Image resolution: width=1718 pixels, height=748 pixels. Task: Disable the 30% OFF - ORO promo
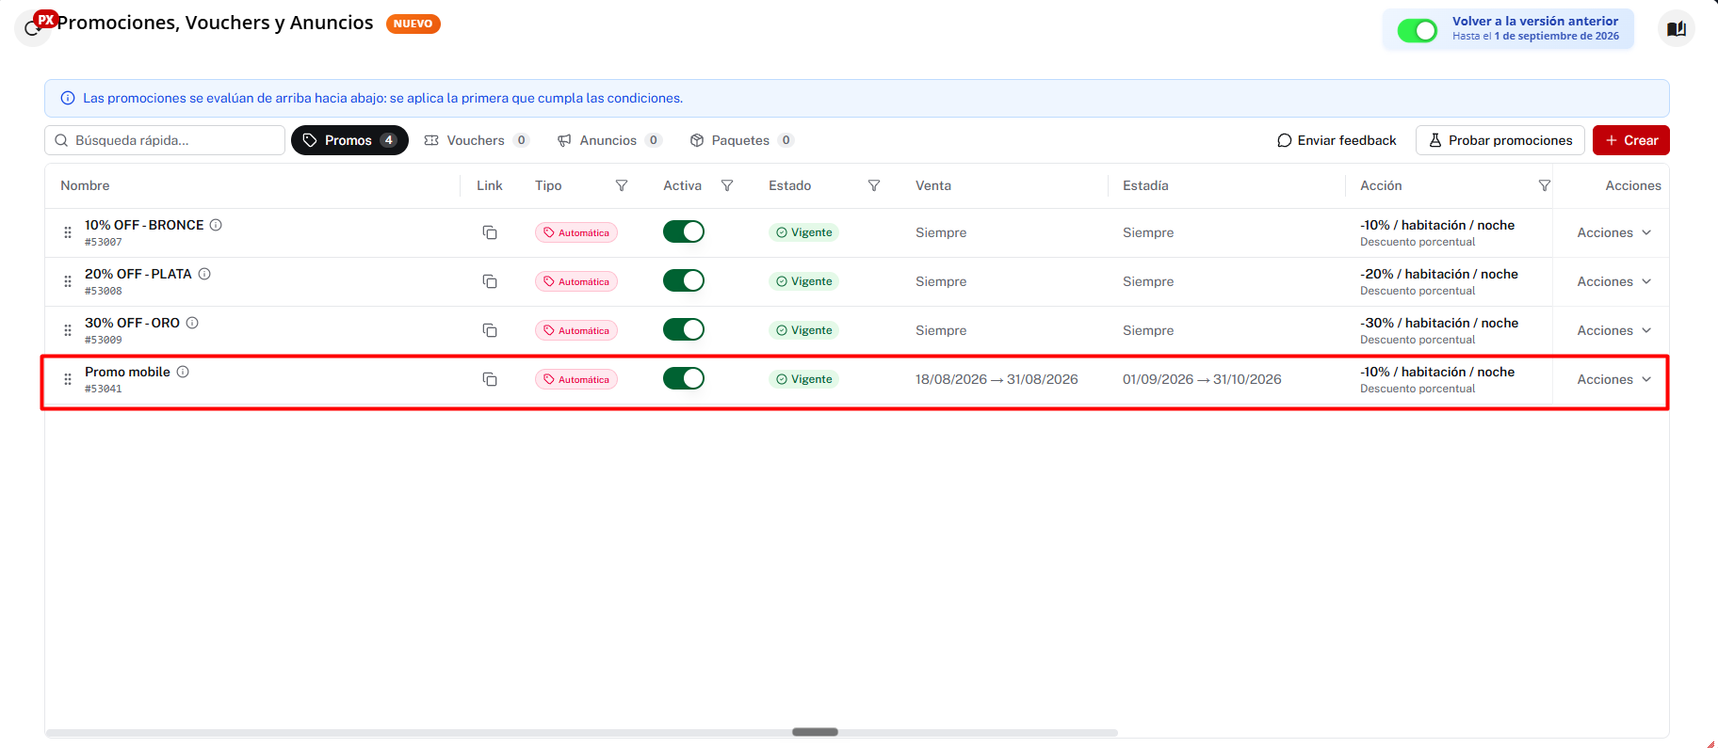point(684,329)
